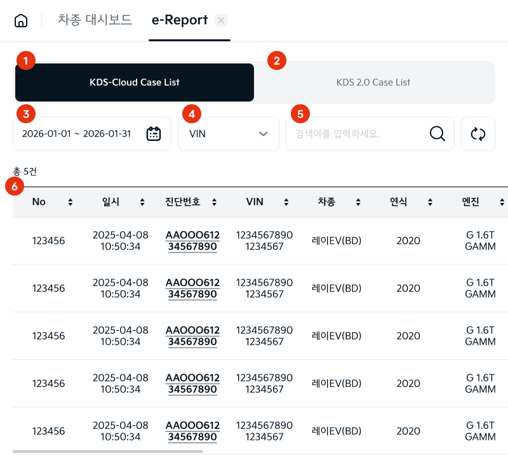The height and width of the screenshot is (455, 508).
Task: Click the date range field 2026-01-01 ~ 2026-01-31
Action: point(92,134)
